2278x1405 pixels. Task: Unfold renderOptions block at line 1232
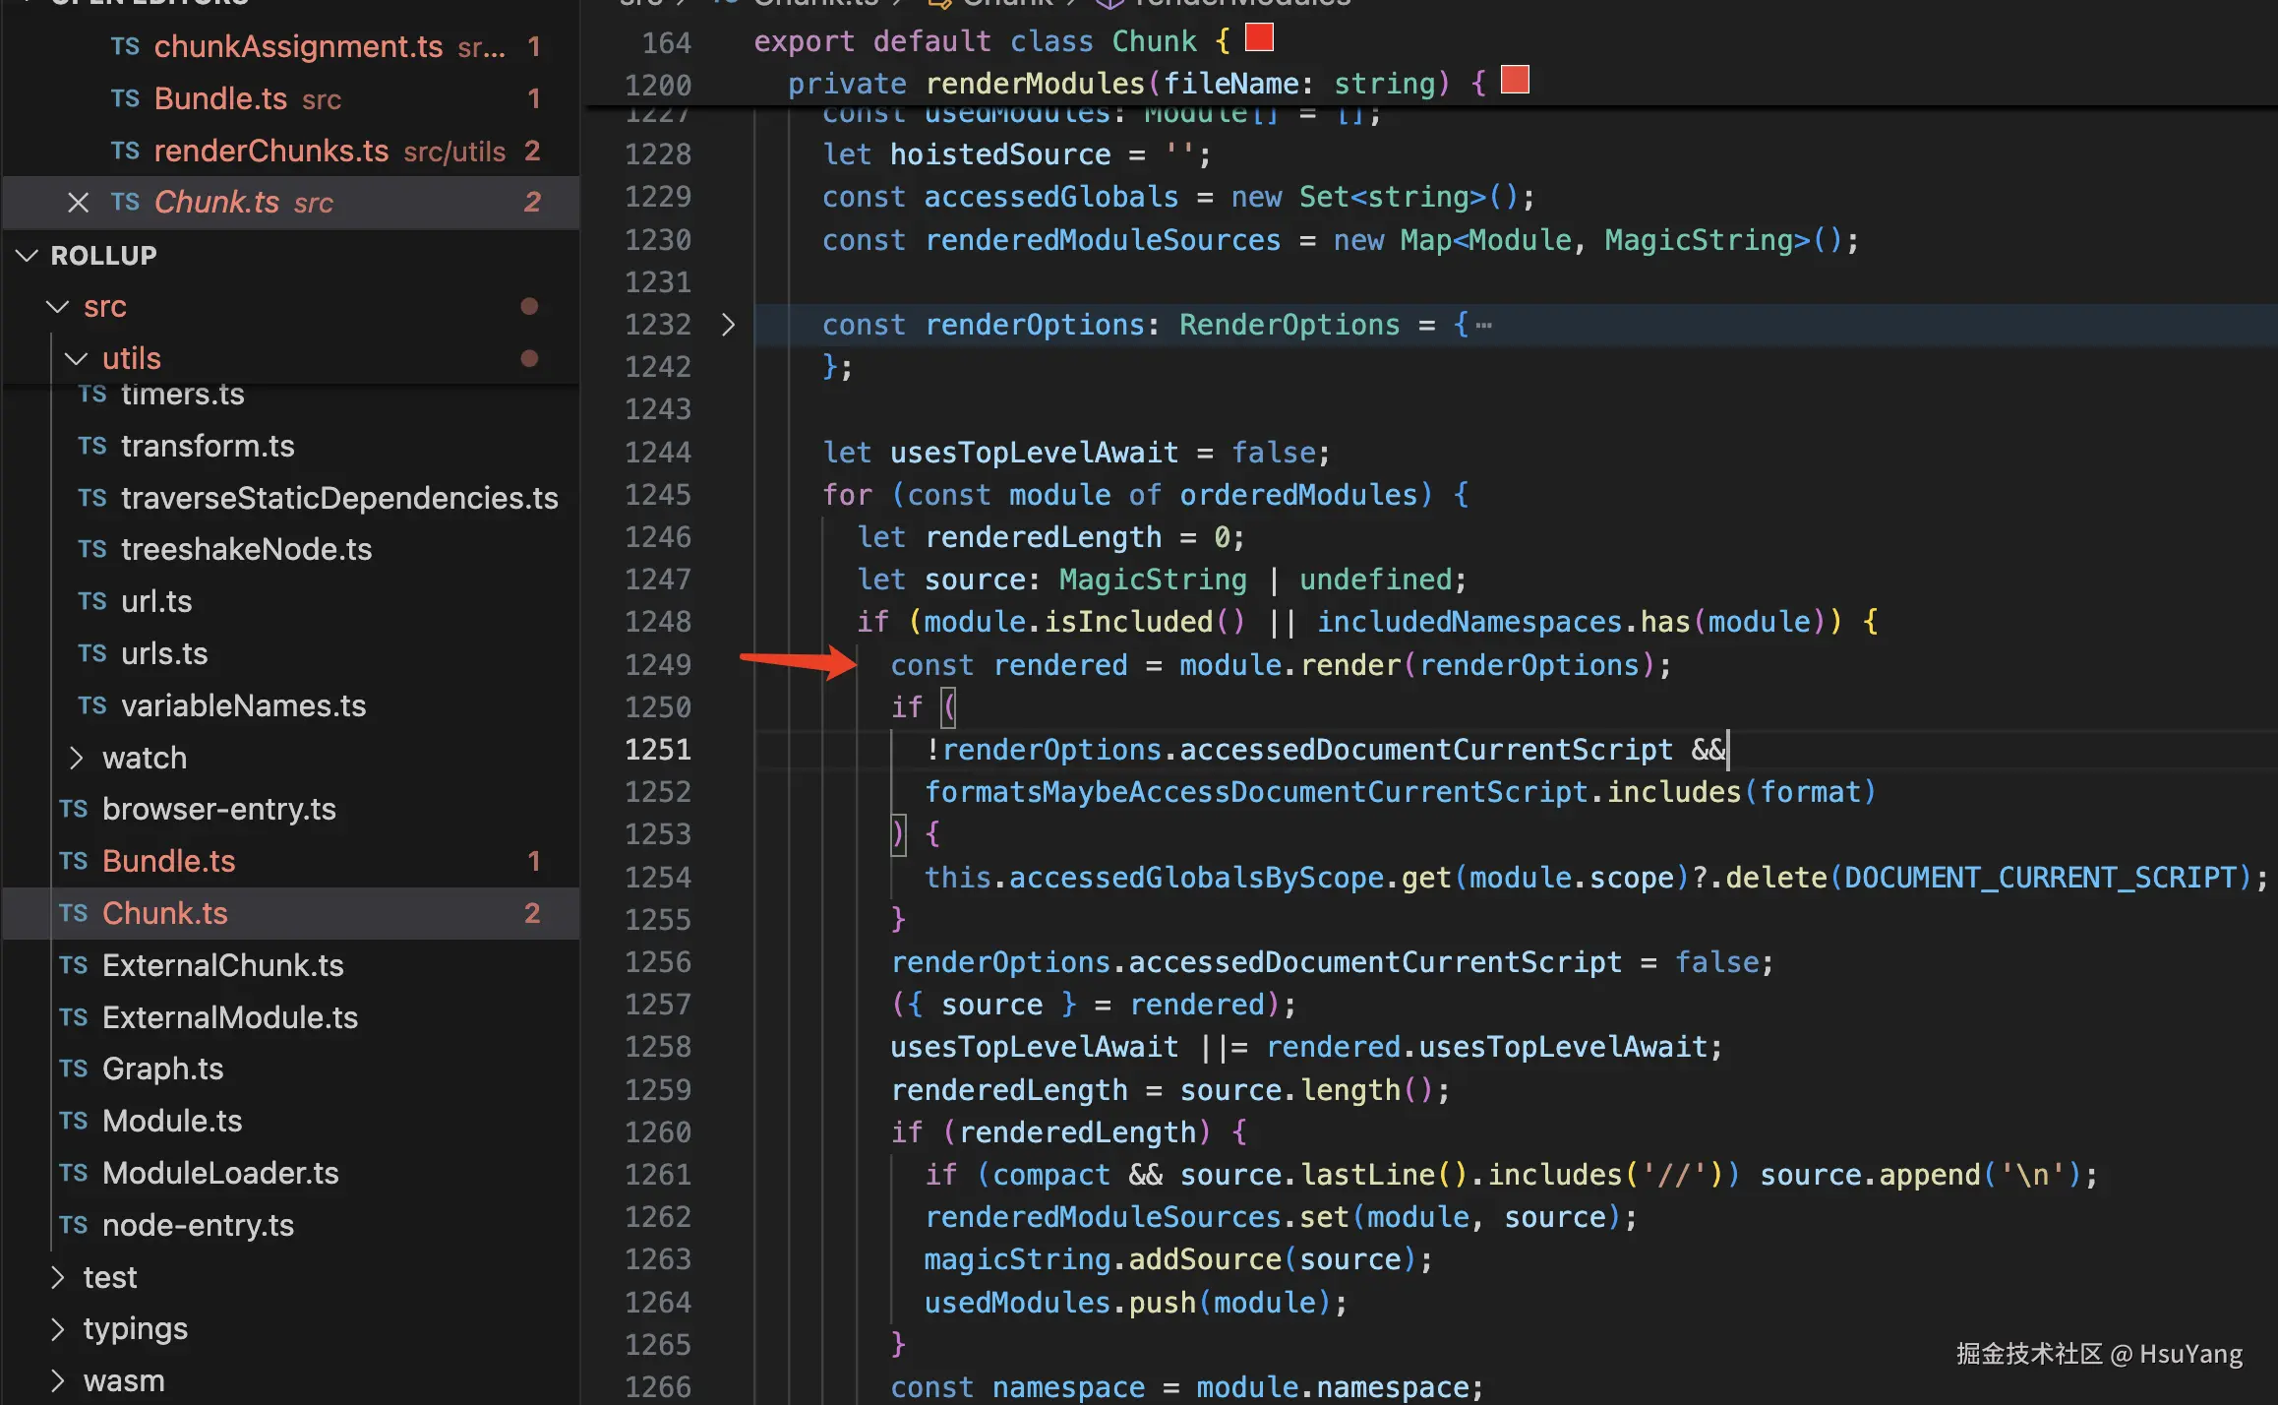click(728, 325)
